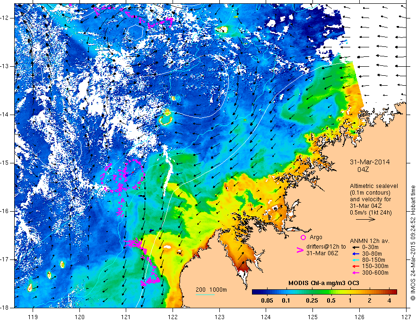Click the '30-80m' depth label

[372, 254]
